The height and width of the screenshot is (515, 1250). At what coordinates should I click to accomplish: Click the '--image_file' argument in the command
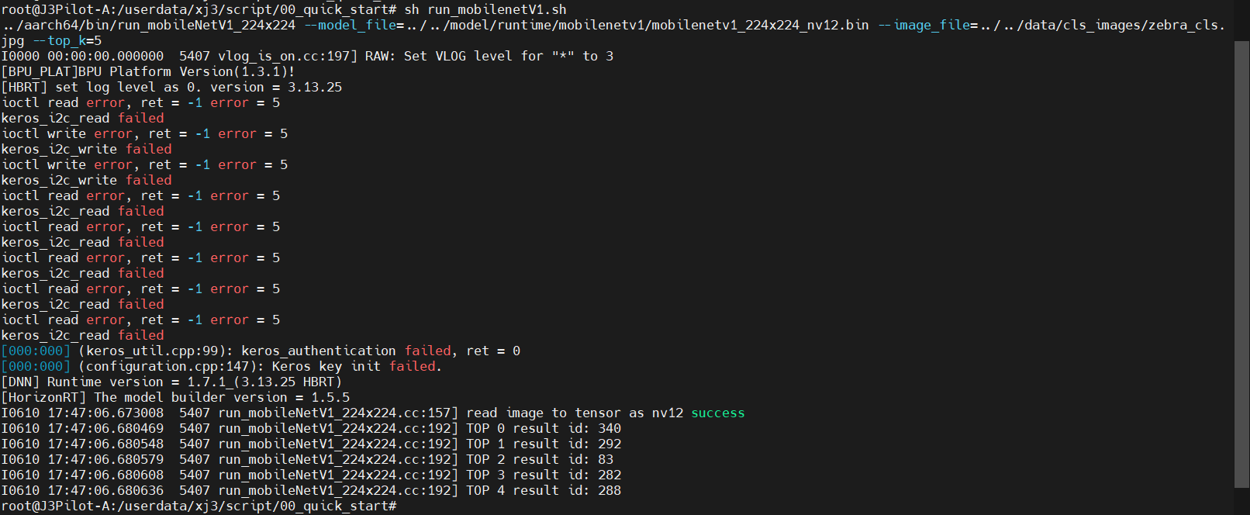[924, 25]
